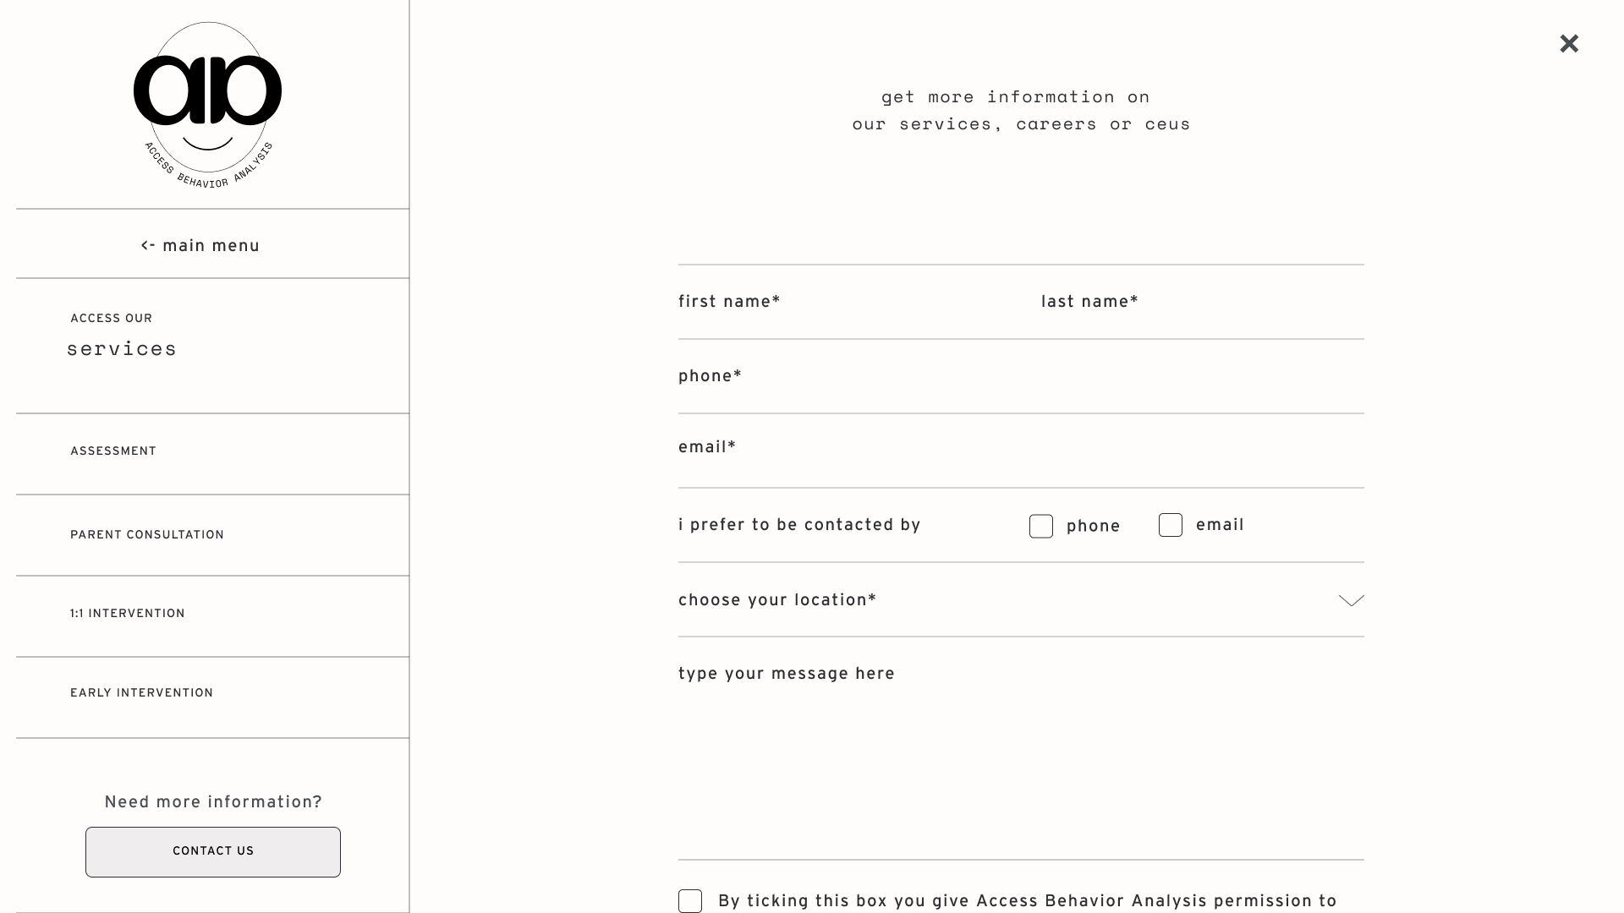This screenshot has width=1624, height=913.
Task: Choose Early Intervention from the sidebar
Action: coord(142,693)
